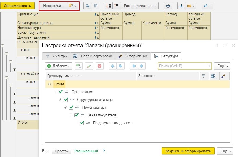This screenshot has width=238, height=157.
Task: Collapse the Заказ покупателя grouping node
Action: pyautogui.click(x=71, y=115)
